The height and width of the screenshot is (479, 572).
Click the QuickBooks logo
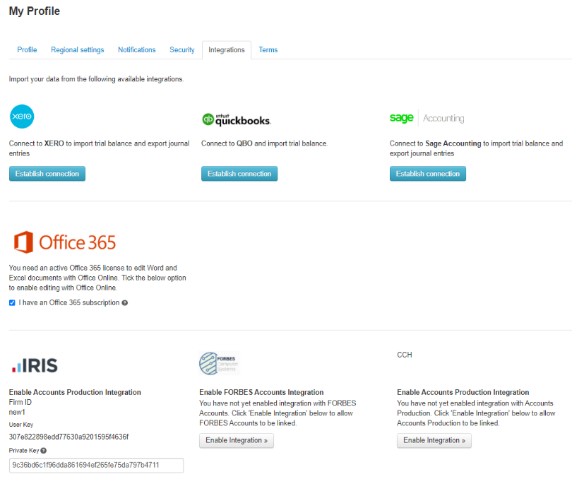[236, 119]
